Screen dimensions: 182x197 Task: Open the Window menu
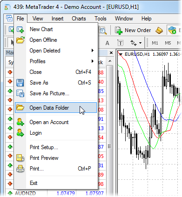tap(124, 19)
